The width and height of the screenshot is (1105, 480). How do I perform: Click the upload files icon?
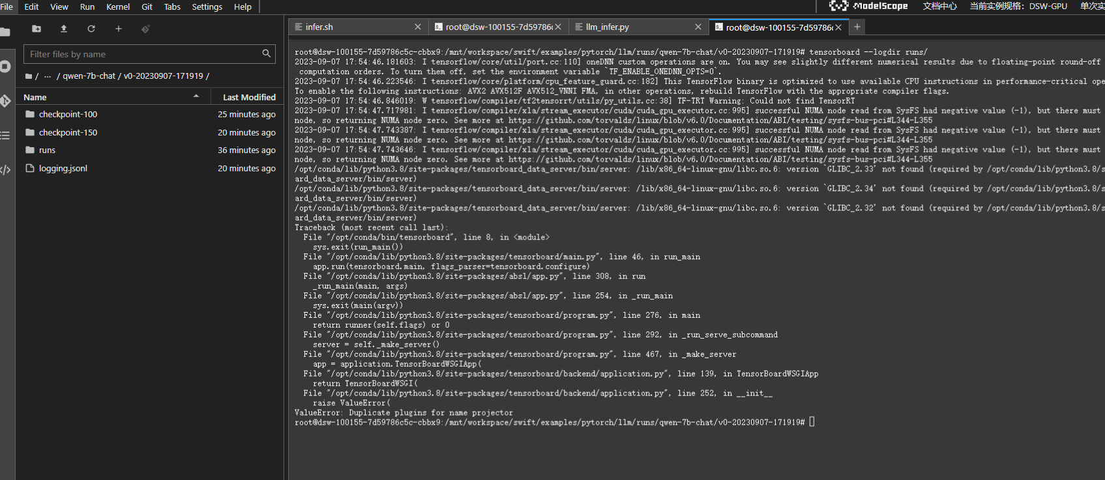coord(64,29)
